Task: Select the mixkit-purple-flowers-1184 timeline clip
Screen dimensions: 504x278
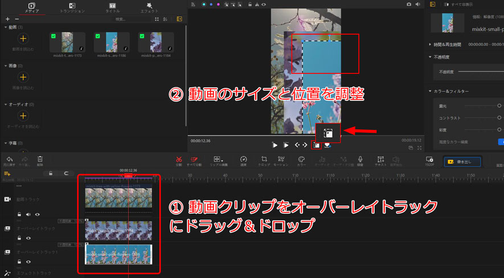Action: (x=118, y=231)
